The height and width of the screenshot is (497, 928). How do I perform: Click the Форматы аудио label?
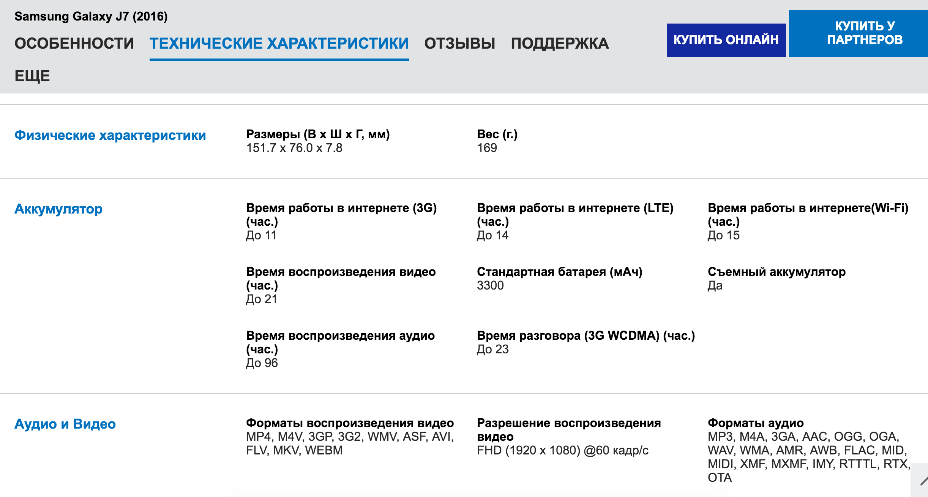(756, 423)
